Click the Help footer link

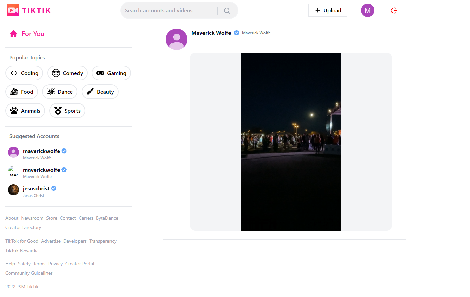tap(10, 264)
